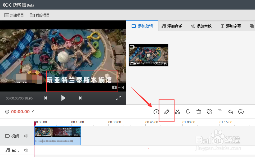Image resolution: width=255 pixels, height=157 pixels.
Task: Click the trash delete icon
Action: [198, 112]
